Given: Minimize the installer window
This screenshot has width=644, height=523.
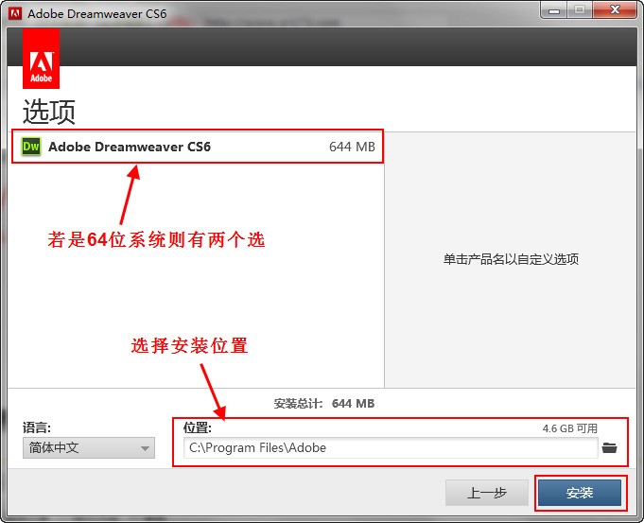Looking at the screenshot, I should point(555,11).
